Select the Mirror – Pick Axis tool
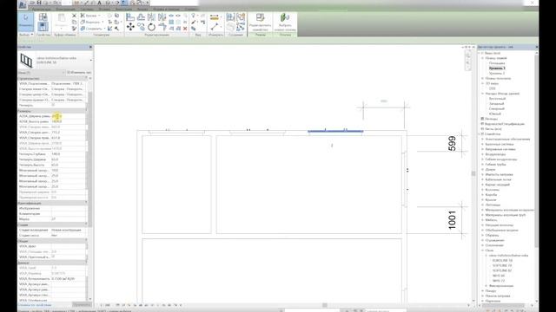This screenshot has height=312, width=556. pos(151,16)
